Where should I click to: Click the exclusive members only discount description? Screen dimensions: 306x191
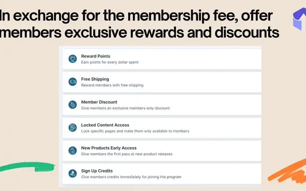click(126, 108)
